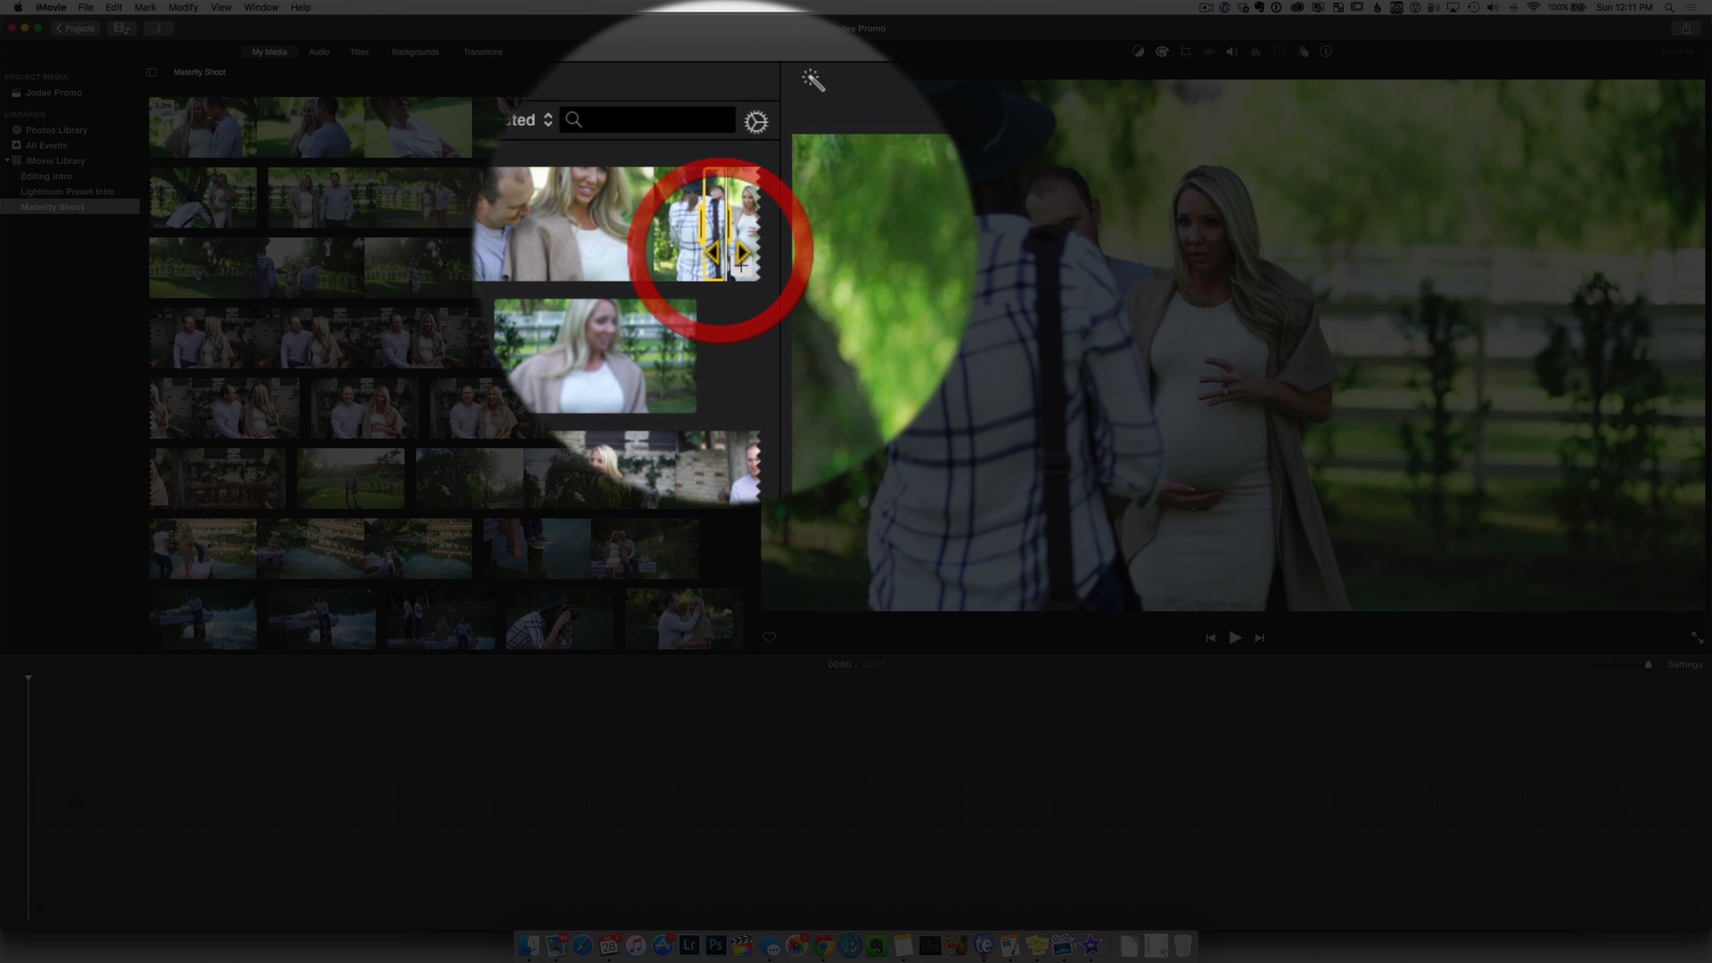Screen dimensions: 1712x963
Task: Launch Google Chrome from the Dock
Action: click(823, 945)
